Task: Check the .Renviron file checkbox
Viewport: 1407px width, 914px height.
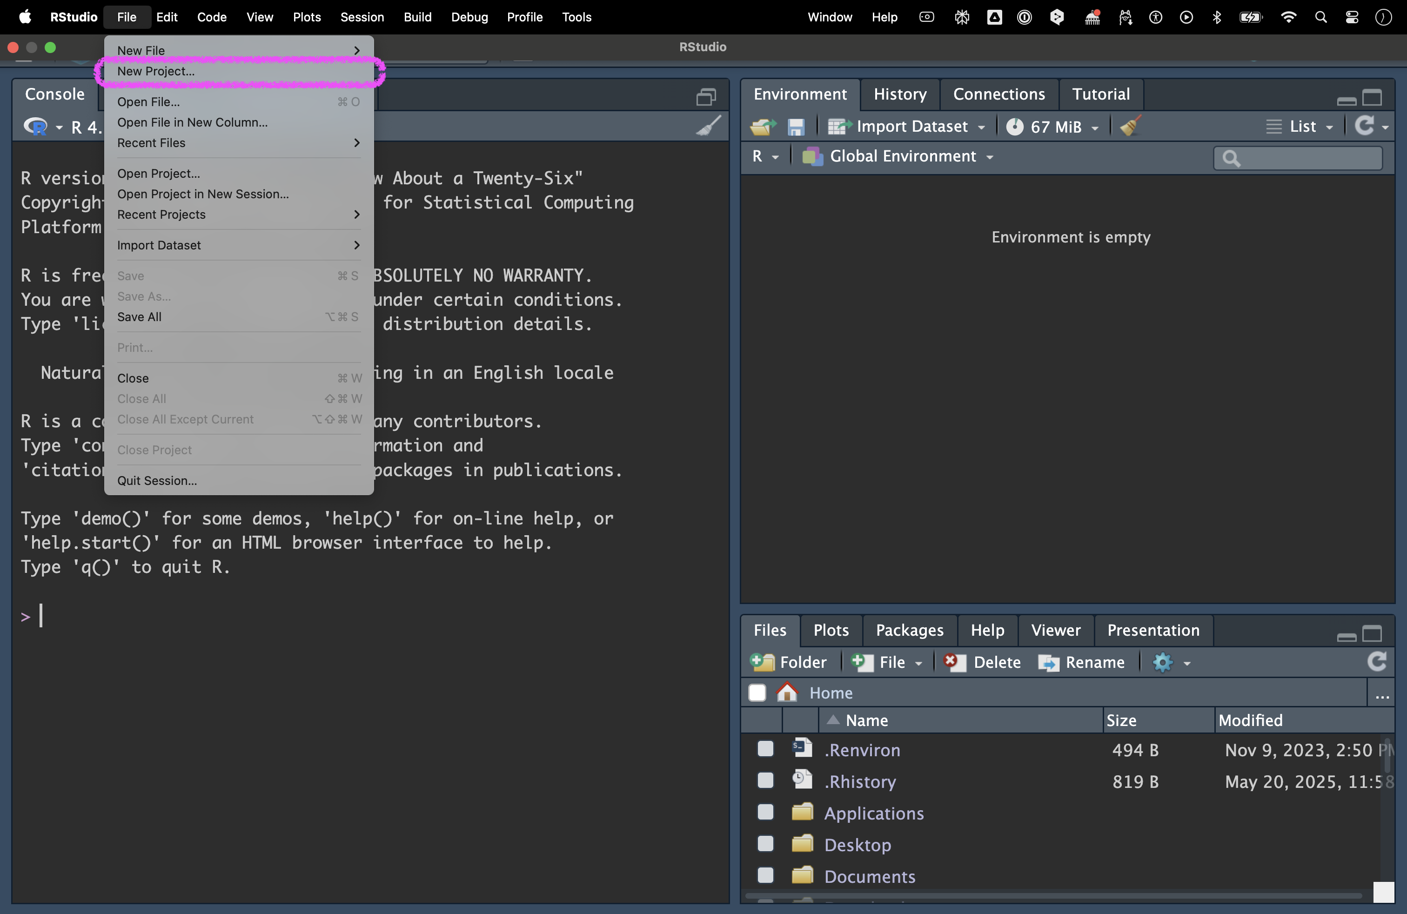Action: tap(765, 749)
